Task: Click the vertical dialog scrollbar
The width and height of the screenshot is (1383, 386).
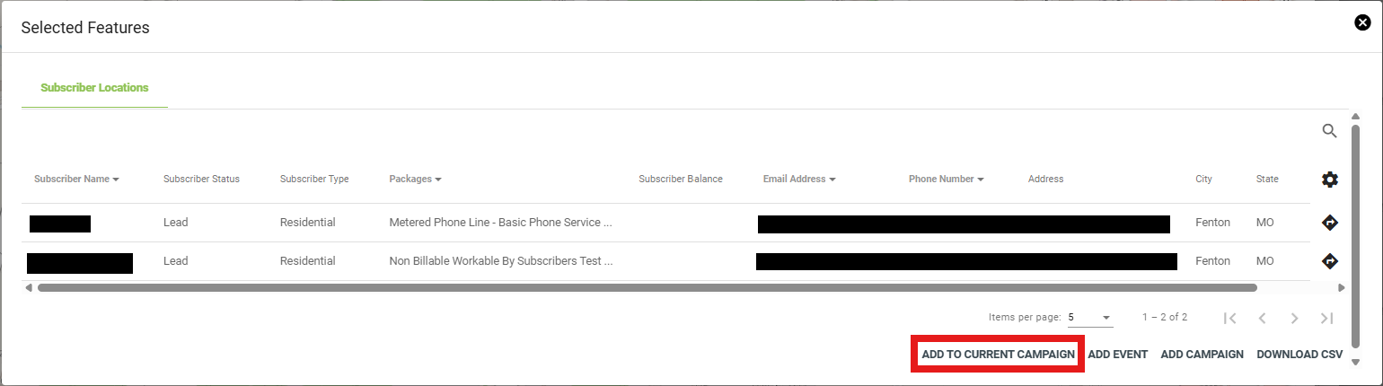Action: (x=1355, y=237)
